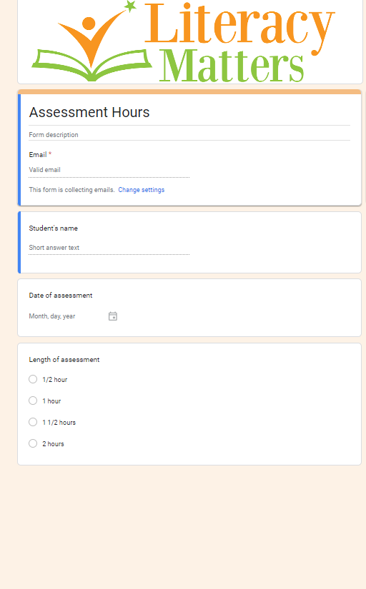Click the Literacy Matters header text
366x589 pixels.
point(239,42)
